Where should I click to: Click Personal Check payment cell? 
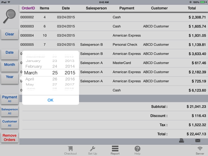(125, 45)
